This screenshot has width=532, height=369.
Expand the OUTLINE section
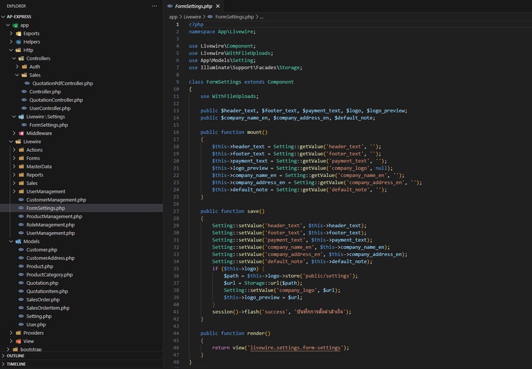[x=17, y=356]
